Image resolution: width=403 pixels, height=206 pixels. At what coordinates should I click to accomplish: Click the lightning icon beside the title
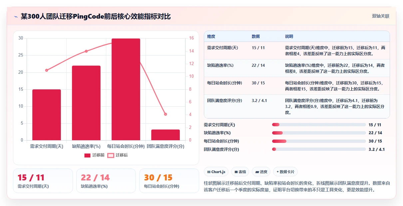point(16,16)
